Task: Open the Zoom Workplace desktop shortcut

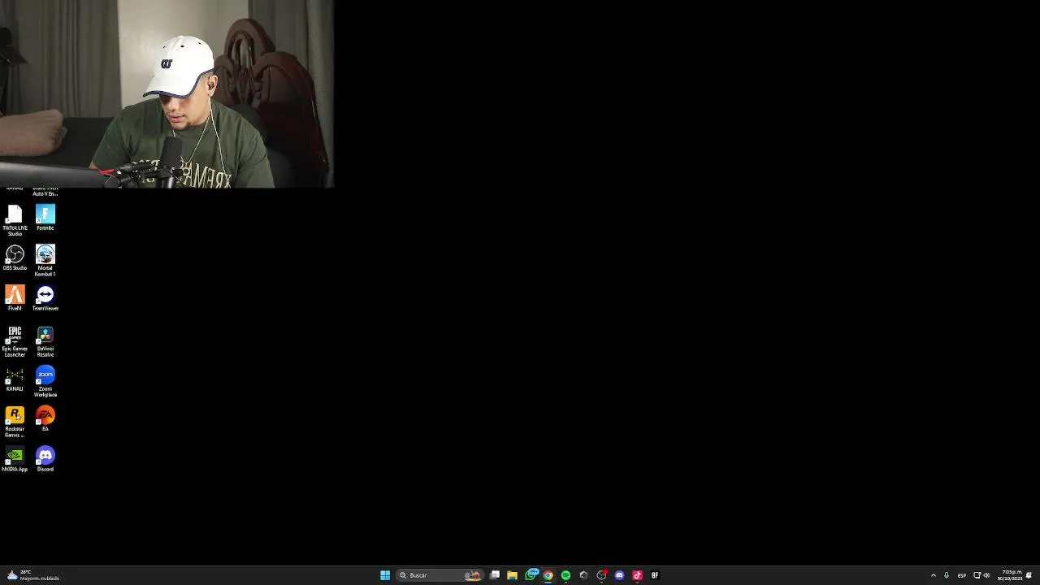Action: [45, 382]
